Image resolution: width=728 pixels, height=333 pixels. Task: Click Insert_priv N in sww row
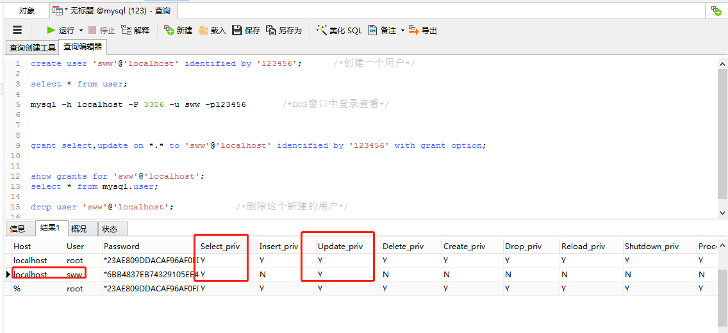tap(286, 275)
